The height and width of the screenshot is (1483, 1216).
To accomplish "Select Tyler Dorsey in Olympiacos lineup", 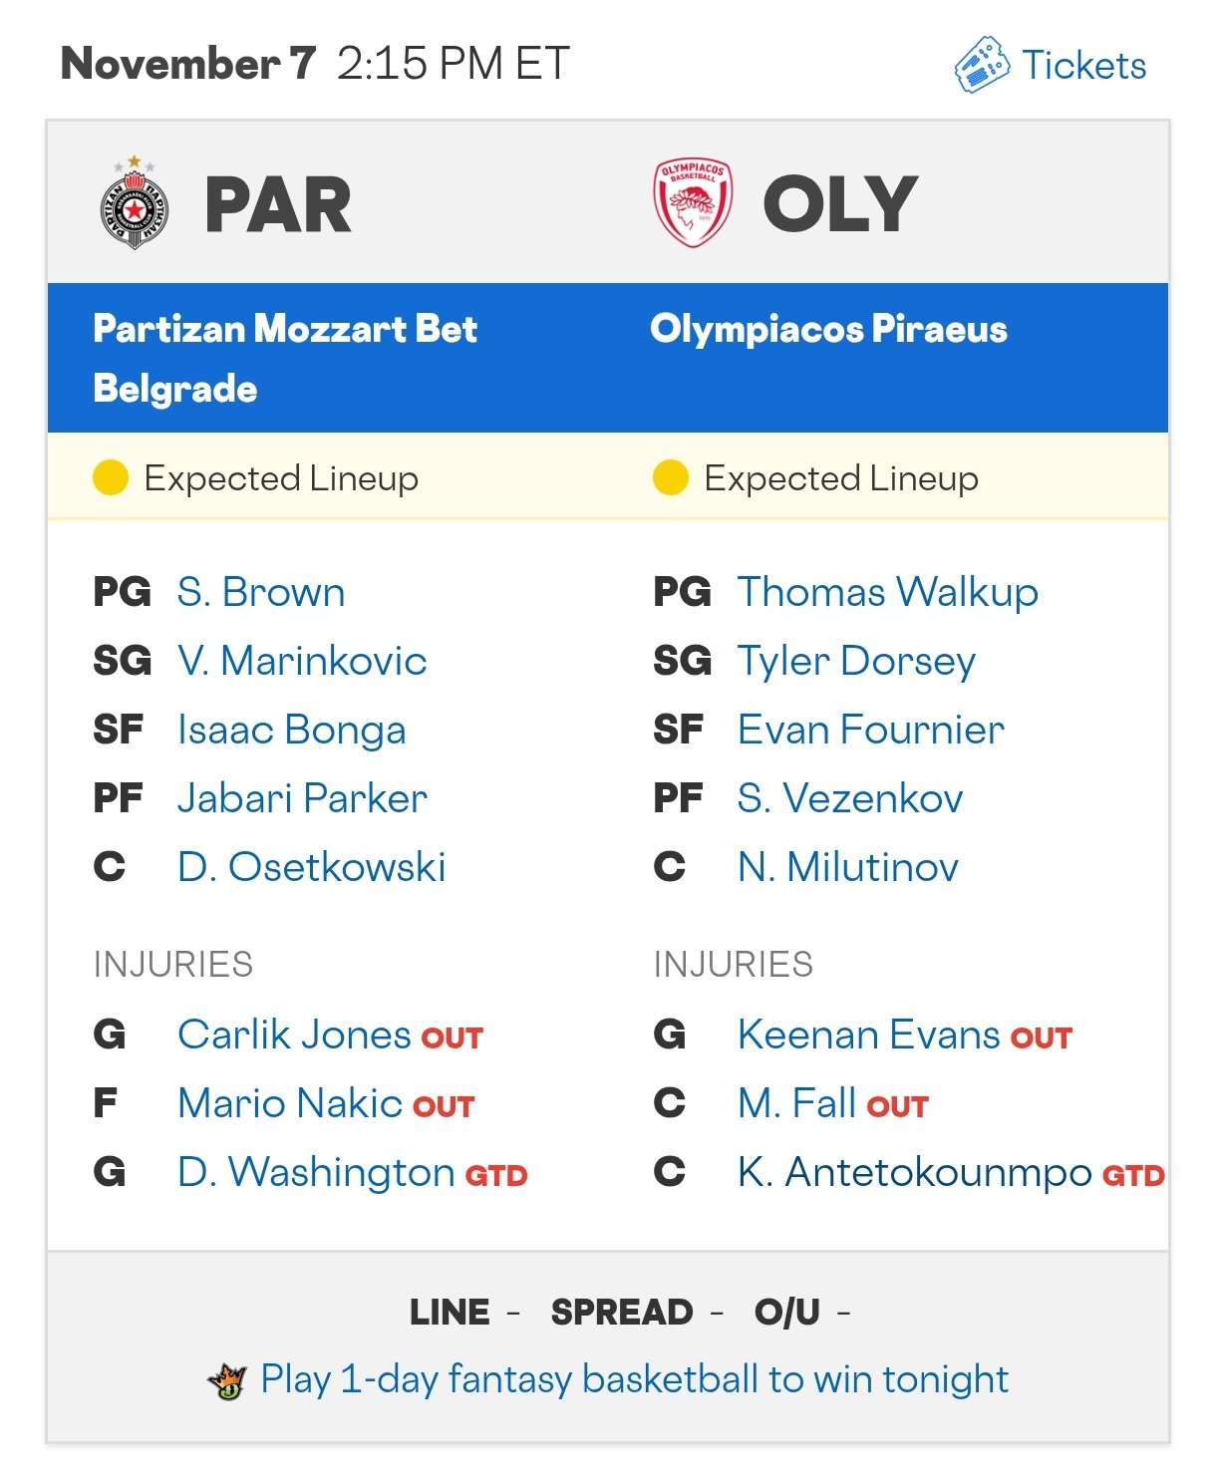I will click(x=856, y=661).
